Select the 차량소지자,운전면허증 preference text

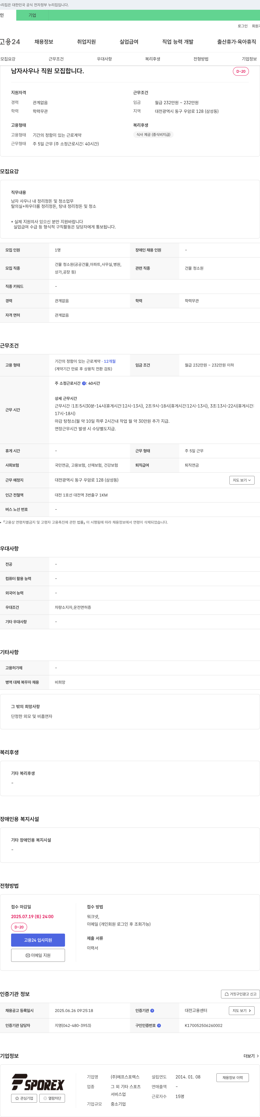click(x=73, y=607)
